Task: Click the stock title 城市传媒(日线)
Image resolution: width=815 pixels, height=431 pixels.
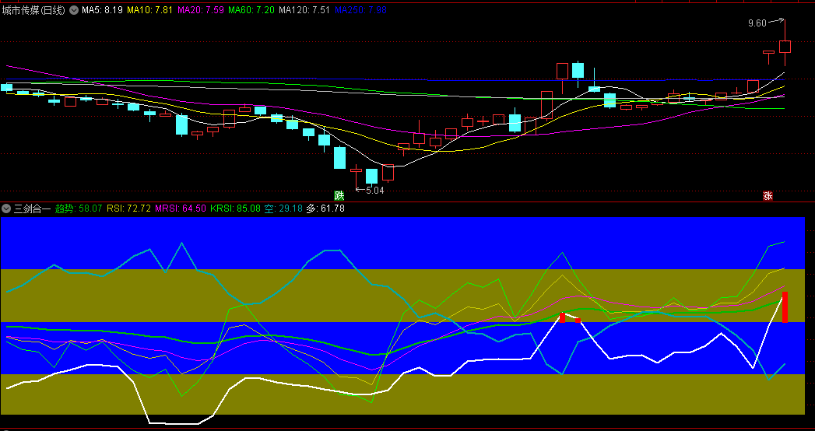Action: click(x=33, y=10)
